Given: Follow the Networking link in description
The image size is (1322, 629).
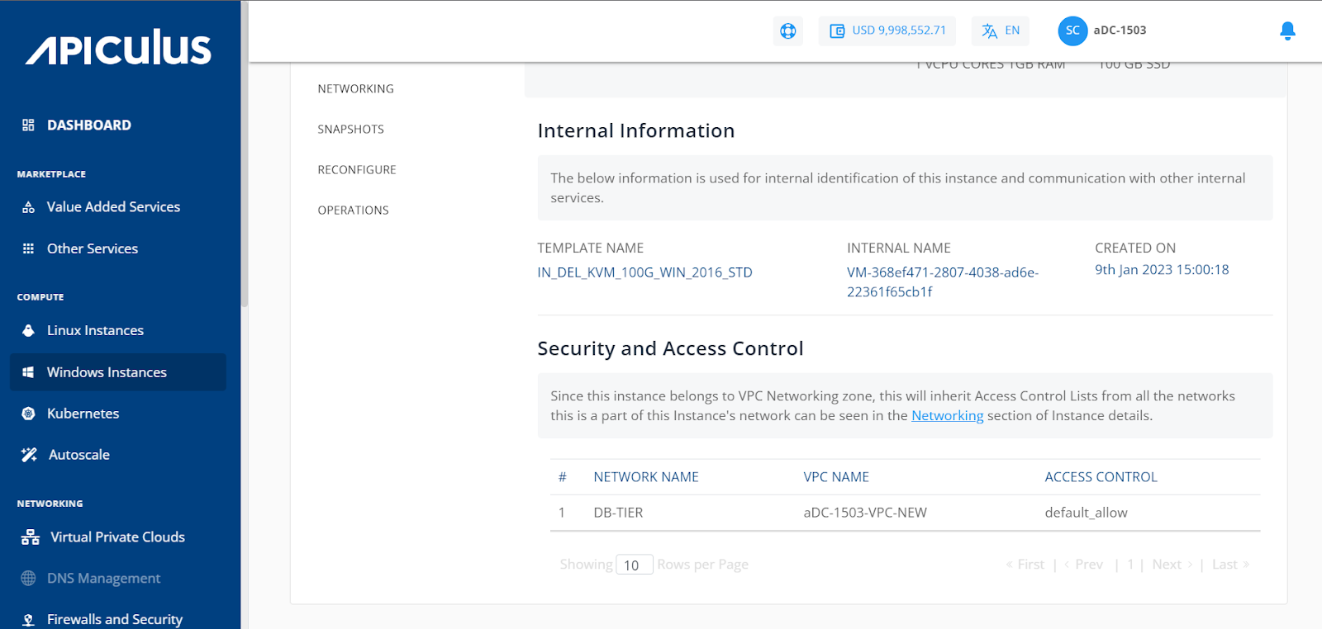Looking at the screenshot, I should 947,415.
